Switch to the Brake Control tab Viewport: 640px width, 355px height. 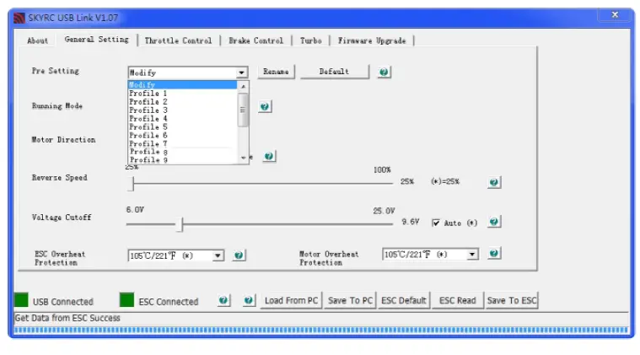click(256, 40)
